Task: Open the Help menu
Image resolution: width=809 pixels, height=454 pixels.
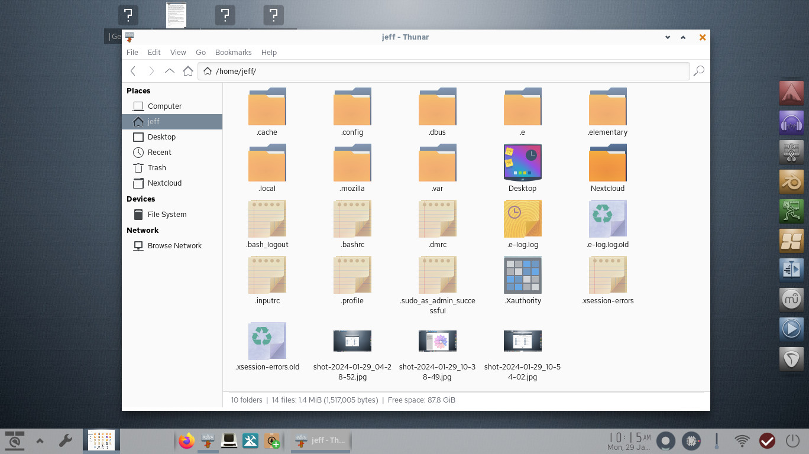Action: (269, 53)
